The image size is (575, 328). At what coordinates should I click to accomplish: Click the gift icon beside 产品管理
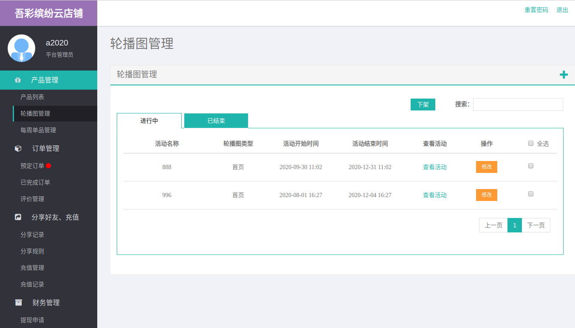(x=18, y=80)
